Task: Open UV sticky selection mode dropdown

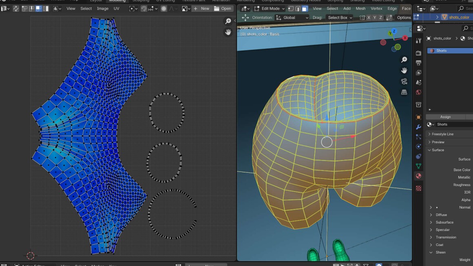Action: pyautogui.click(x=57, y=9)
